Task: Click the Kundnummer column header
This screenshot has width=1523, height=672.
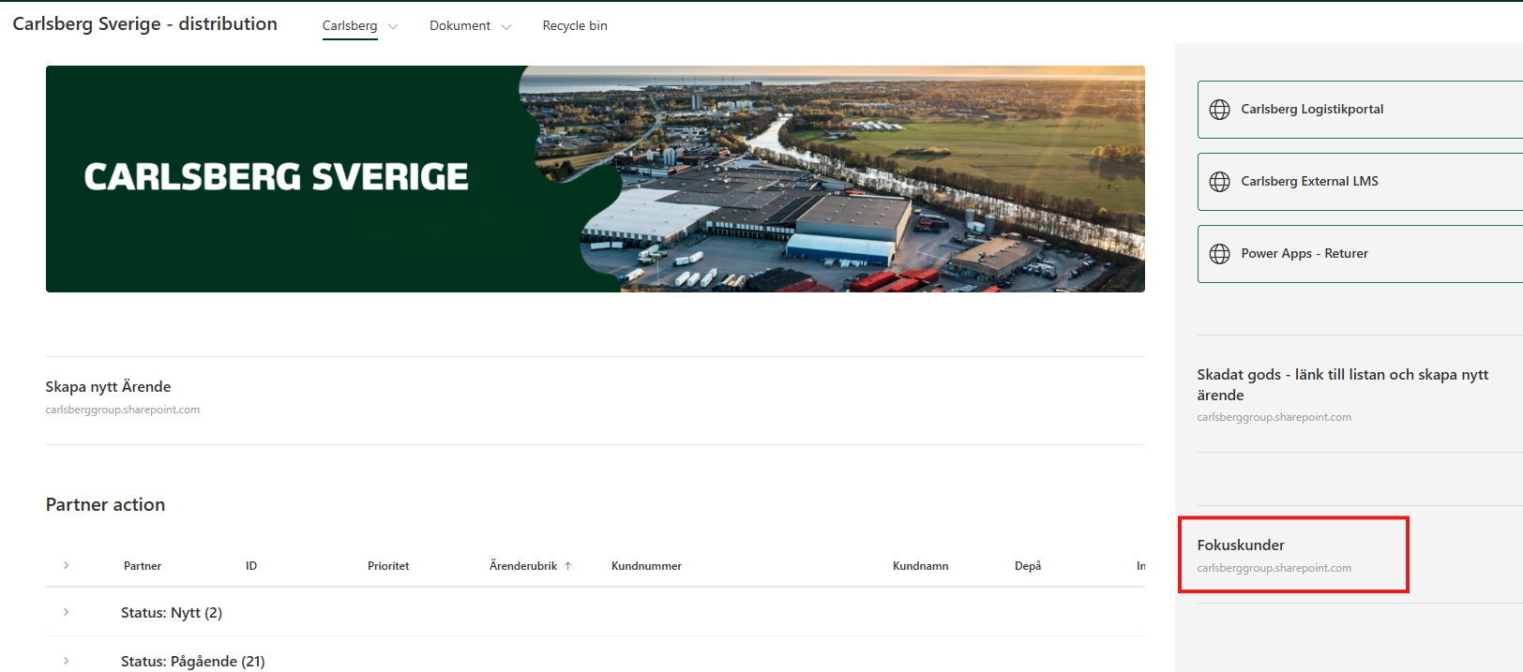Action: pyautogui.click(x=646, y=566)
